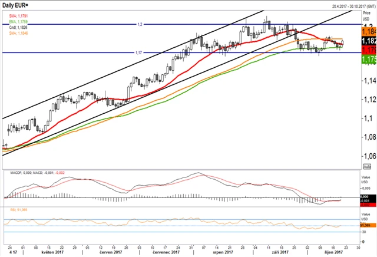This screenshot has height=257, width=377.
Task: Select the Cndl 1,1826 legend entry
Action: 18,28
